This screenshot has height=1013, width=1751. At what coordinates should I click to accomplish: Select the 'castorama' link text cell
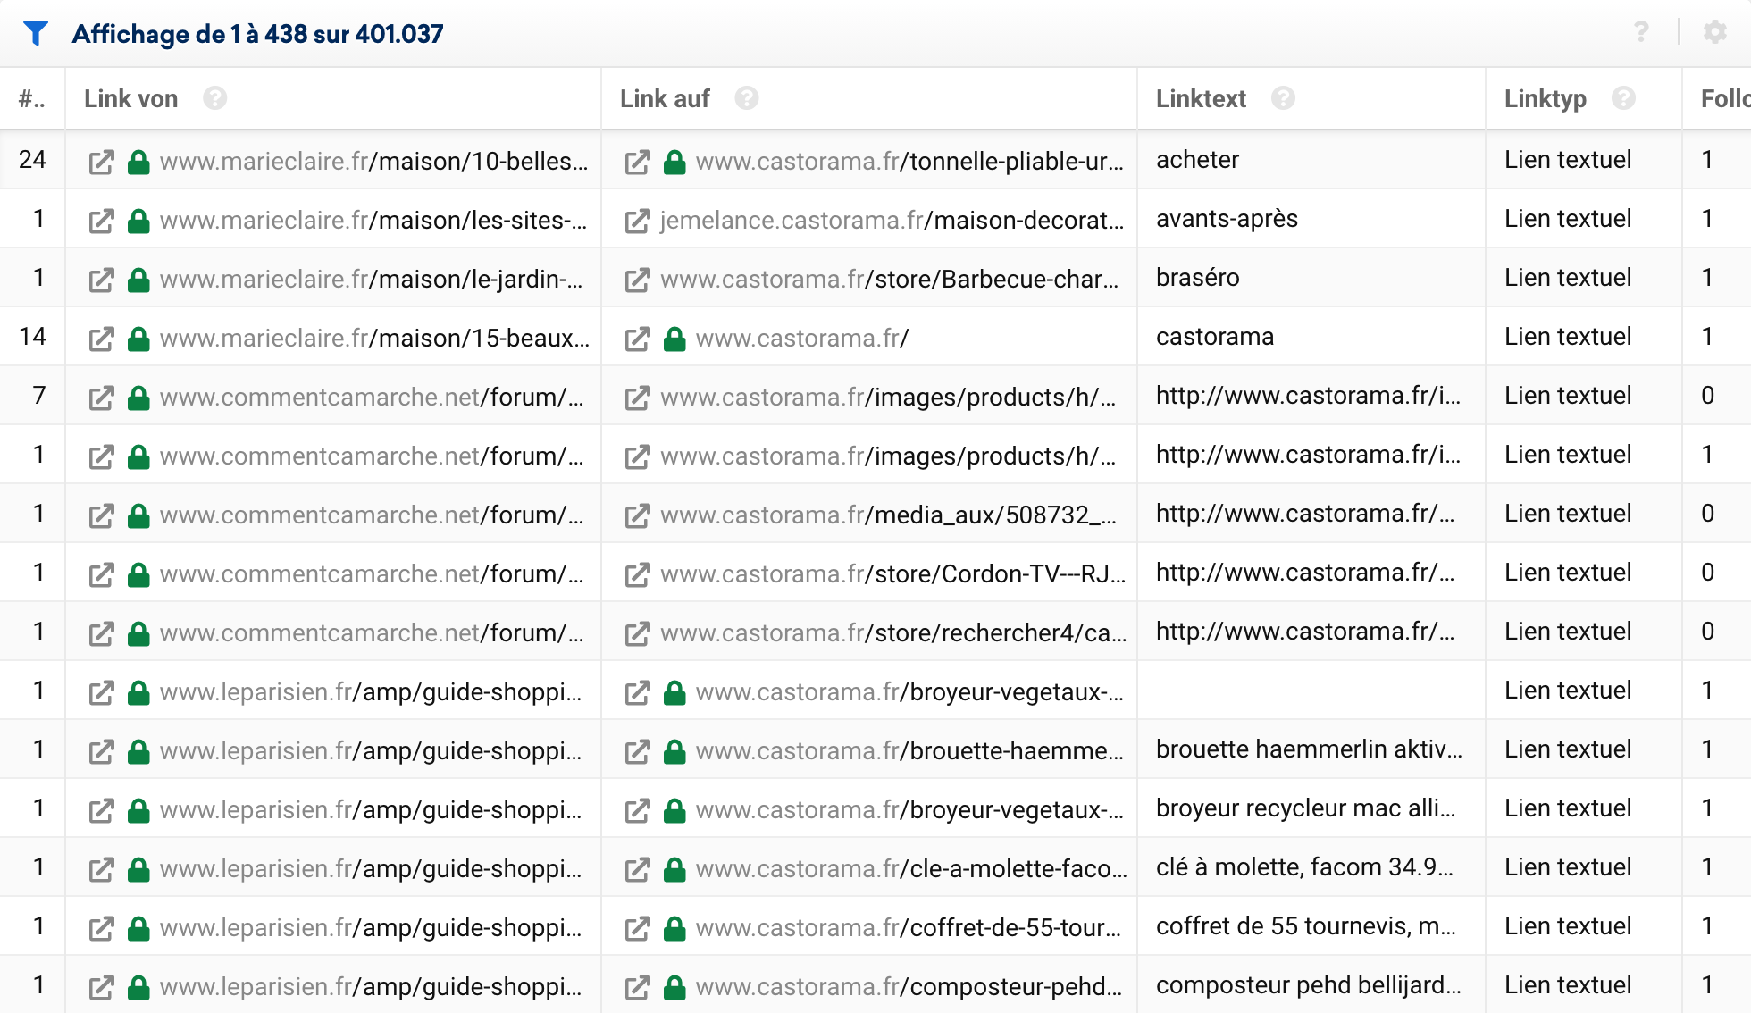(1215, 337)
